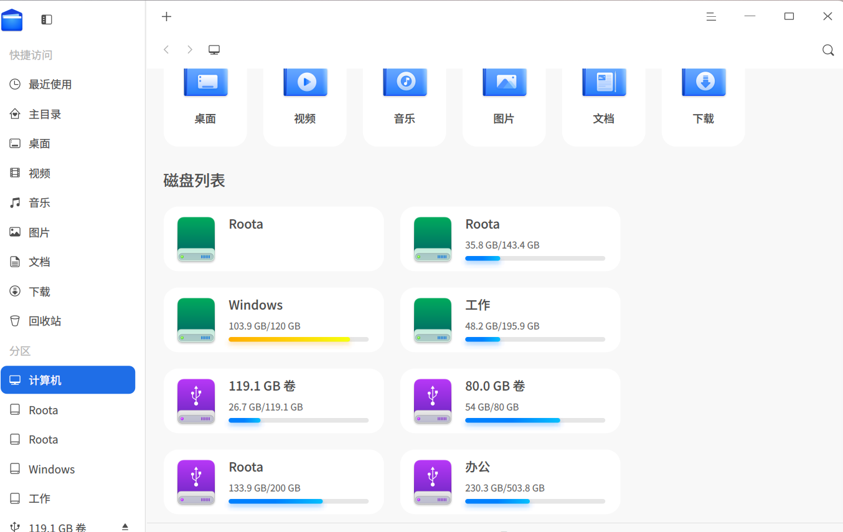Open the 下载 folder card

point(704,107)
